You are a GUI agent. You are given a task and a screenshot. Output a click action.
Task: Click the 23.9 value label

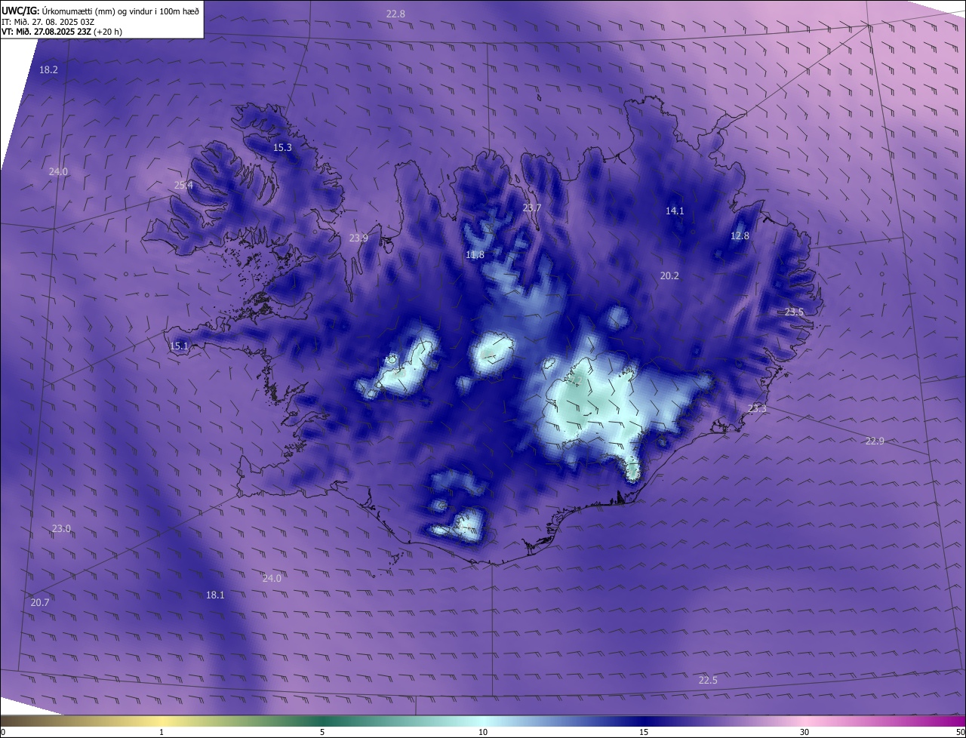(x=358, y=238)
